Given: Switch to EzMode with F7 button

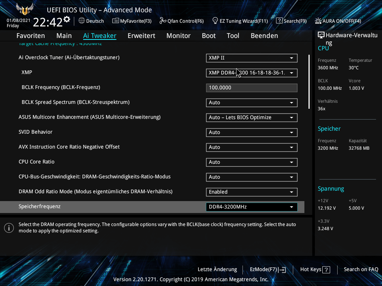Looking at the screenshot, I should pyautogui.click(x=267, y=269).
